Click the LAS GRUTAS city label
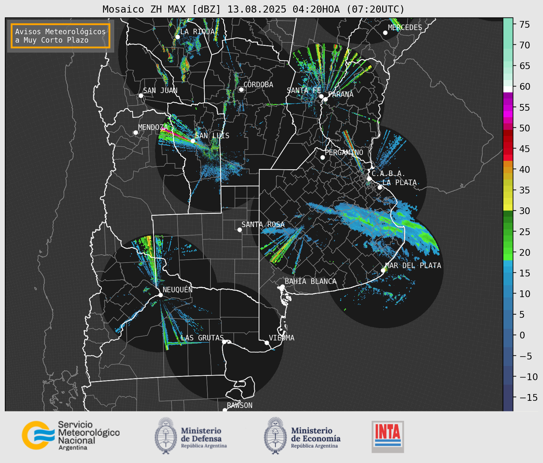The height and width of the screenshot is (463, 543). (202, 338)
